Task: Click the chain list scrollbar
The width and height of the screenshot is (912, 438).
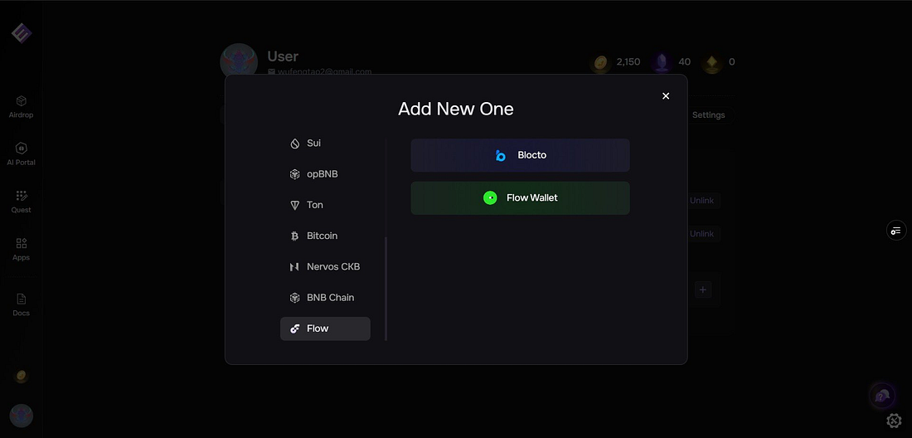Action: [386, 289]
